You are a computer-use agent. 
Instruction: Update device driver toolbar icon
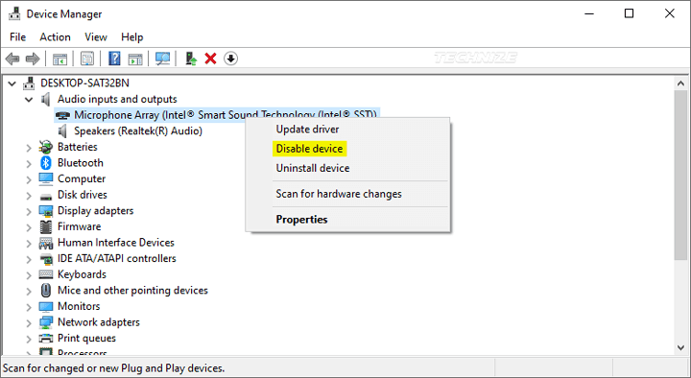[x=191, y=59]
